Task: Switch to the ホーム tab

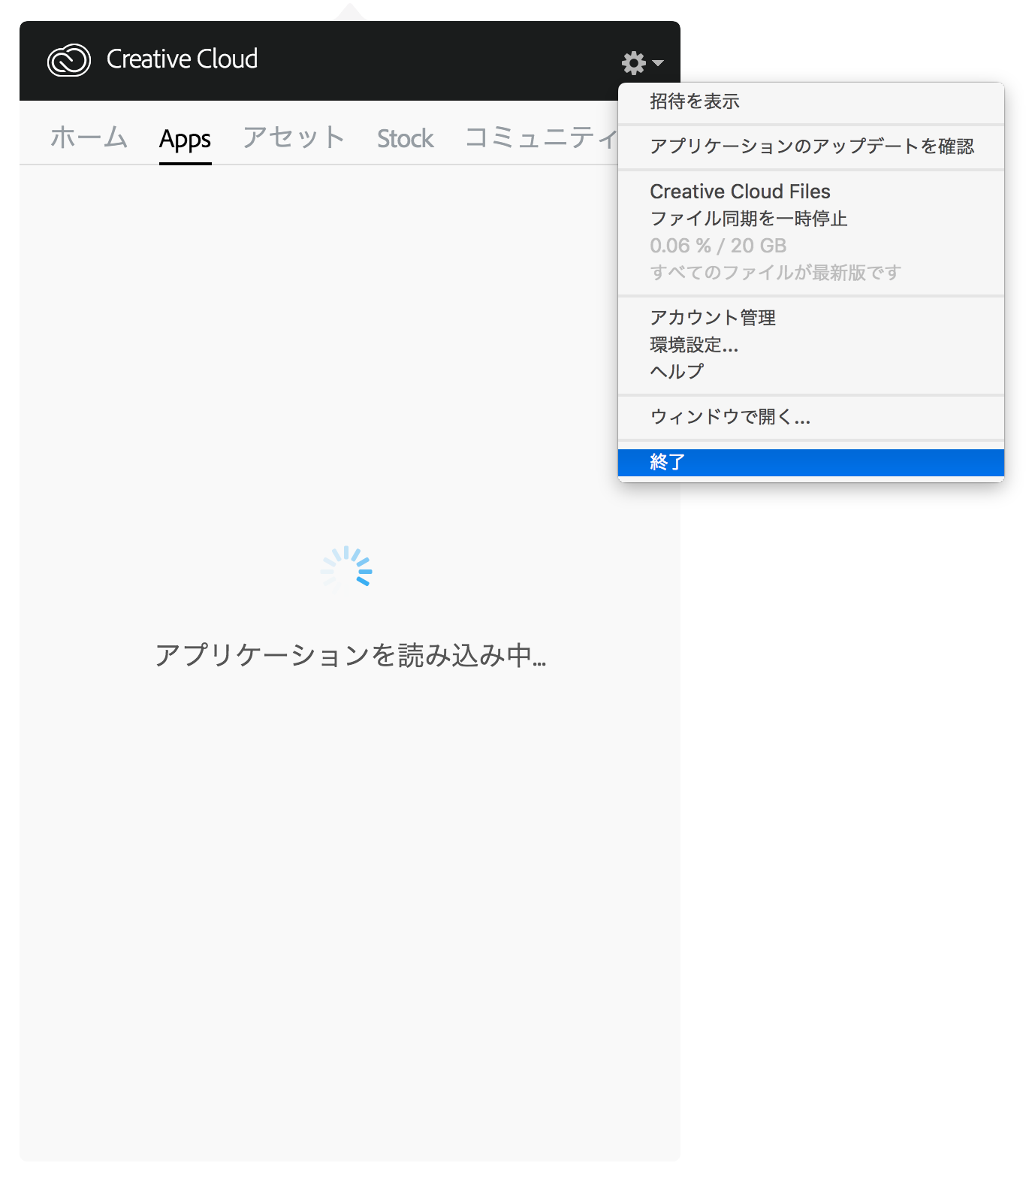Action: click(x=89, y=138)
